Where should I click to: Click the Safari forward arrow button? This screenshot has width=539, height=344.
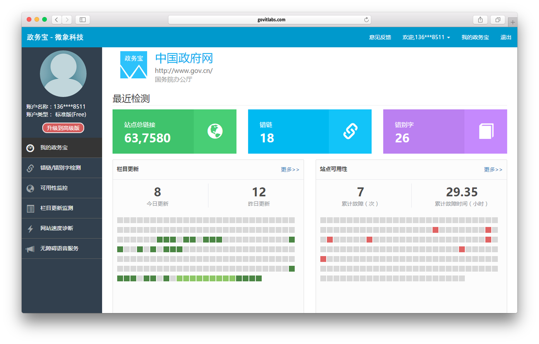click(x=67, y=19)
